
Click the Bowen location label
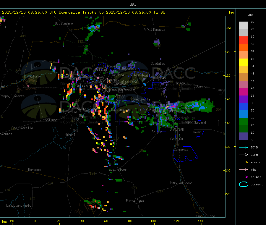click(197, 132)
